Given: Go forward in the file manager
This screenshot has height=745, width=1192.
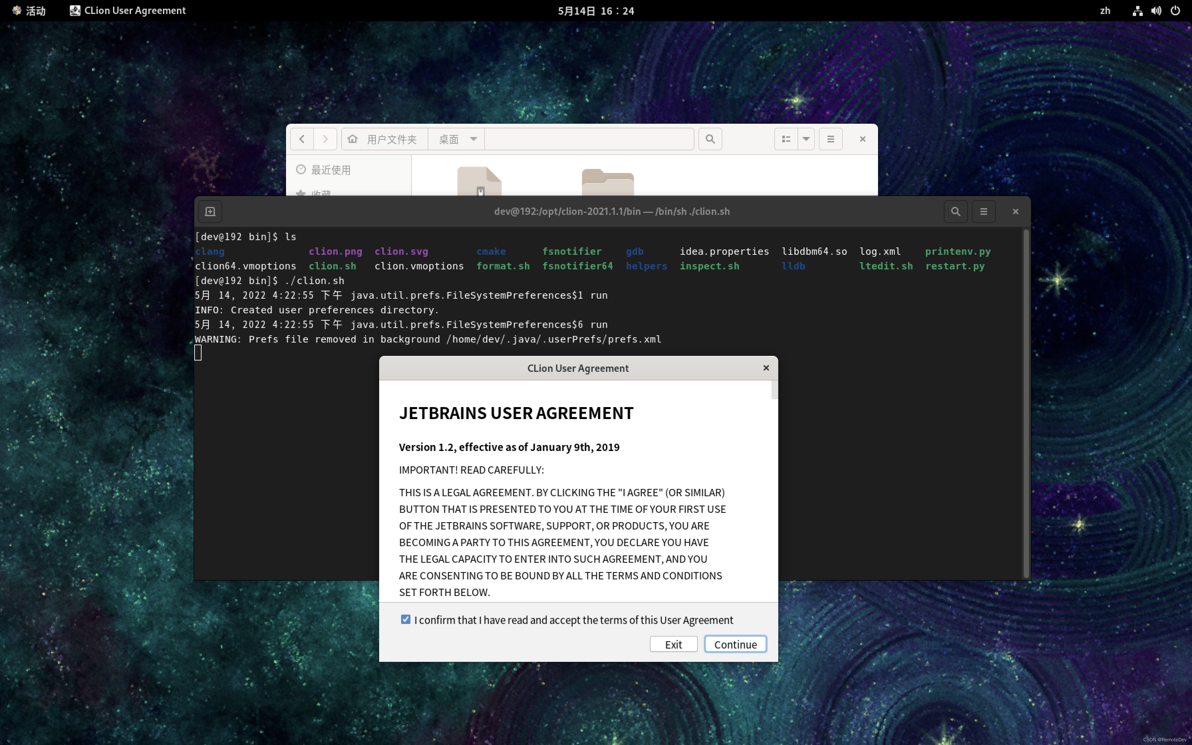Looking at the screenshot, I should pyautogui.click(x=325, y=139).
